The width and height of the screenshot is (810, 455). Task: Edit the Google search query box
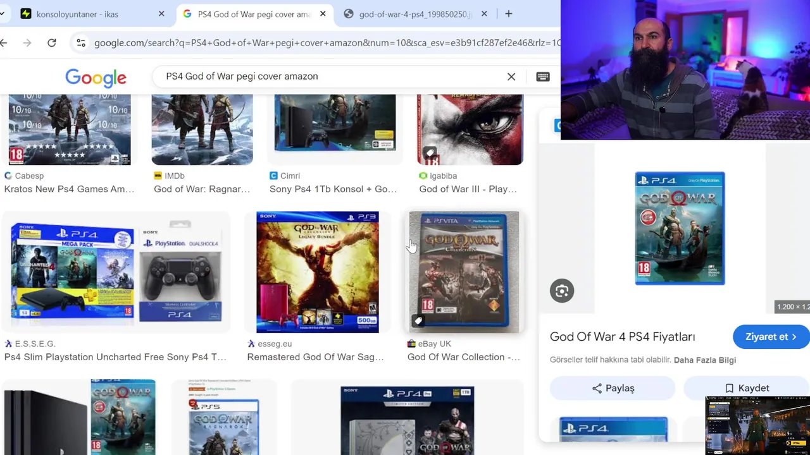pos(329,76)
